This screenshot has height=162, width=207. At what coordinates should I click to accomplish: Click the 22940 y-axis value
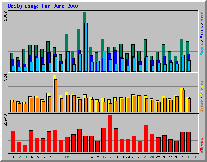tap(6, 120)
